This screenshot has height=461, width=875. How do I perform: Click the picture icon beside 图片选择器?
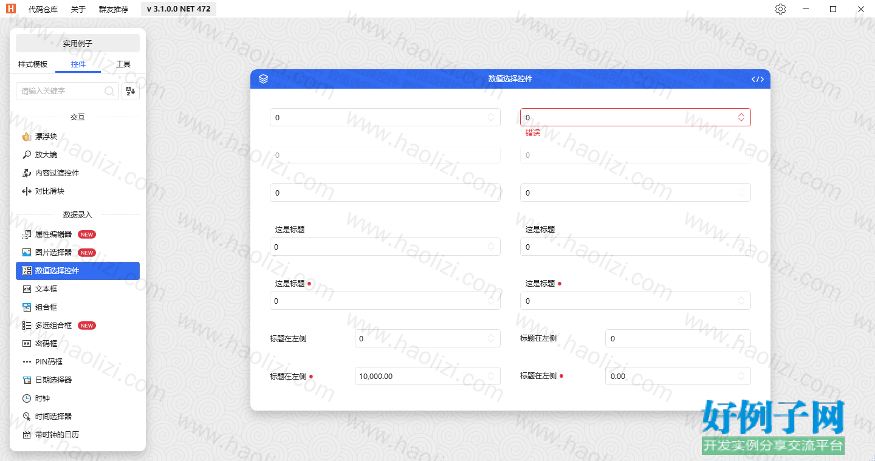pyautogui.click(x=27, y=253)
